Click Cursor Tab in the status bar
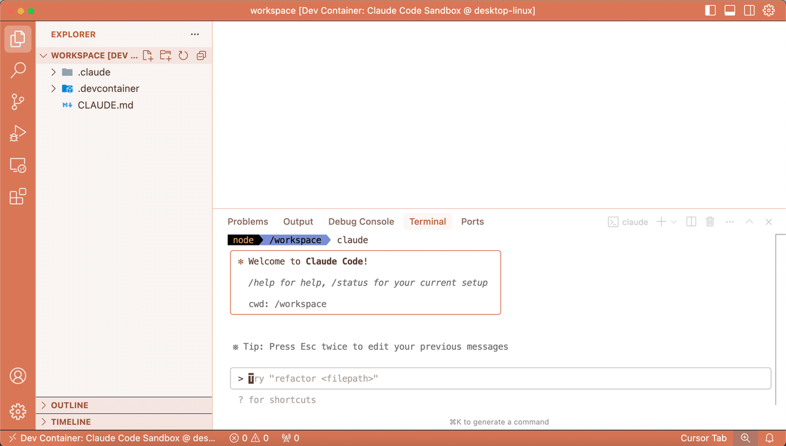 click(703, 437)
